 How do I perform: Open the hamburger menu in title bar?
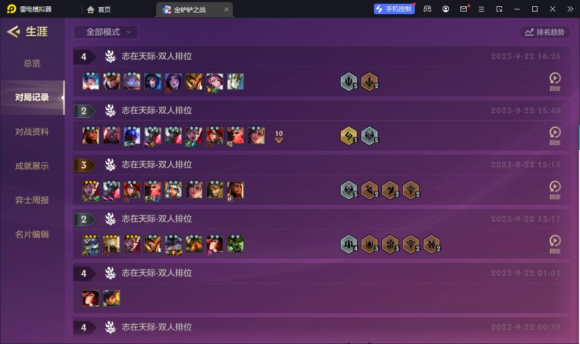(x=481, y=9)
